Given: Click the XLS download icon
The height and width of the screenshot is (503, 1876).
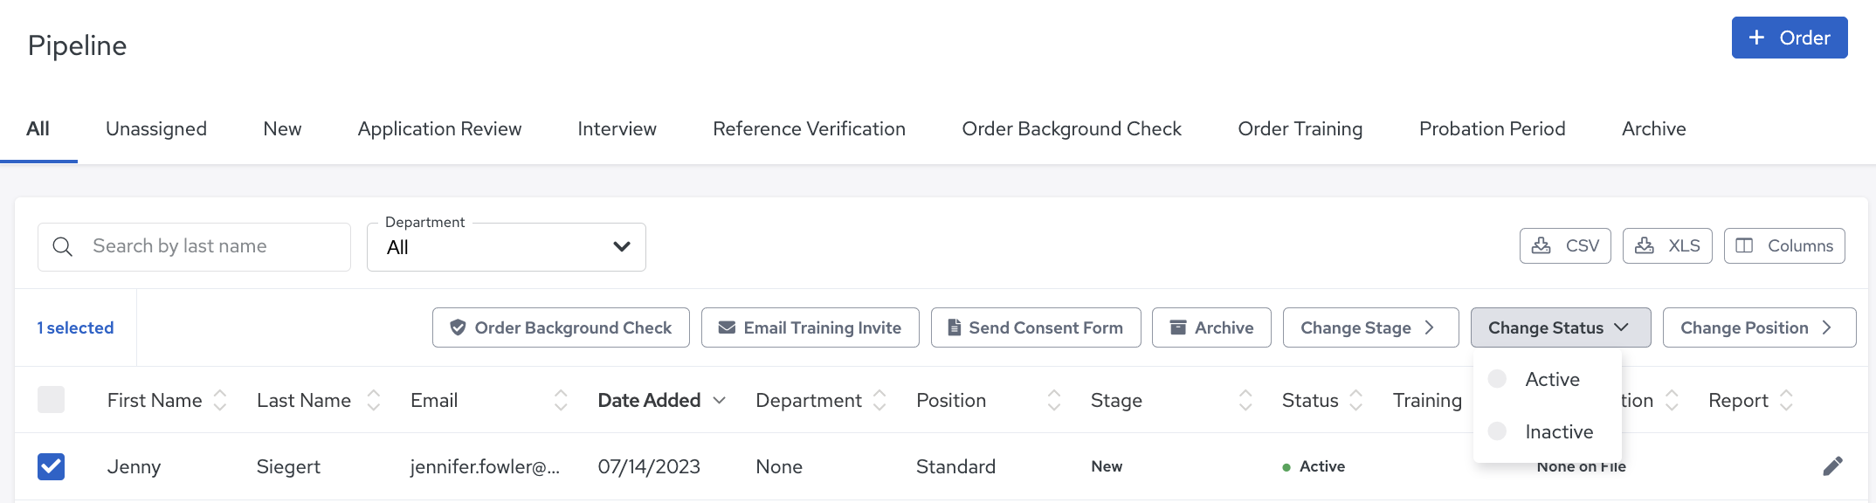Looking at the screenshot, I should (x=1645, y=245).
